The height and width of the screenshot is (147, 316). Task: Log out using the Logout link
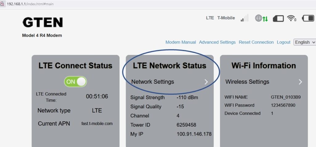(284, 42)
